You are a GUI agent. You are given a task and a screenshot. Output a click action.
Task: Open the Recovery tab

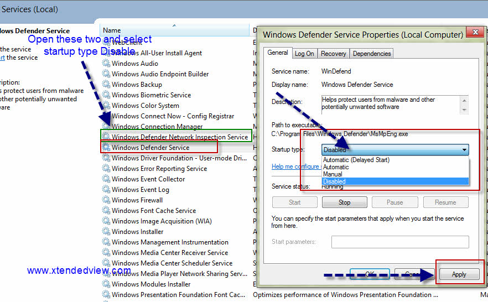(x=333, y=54)
